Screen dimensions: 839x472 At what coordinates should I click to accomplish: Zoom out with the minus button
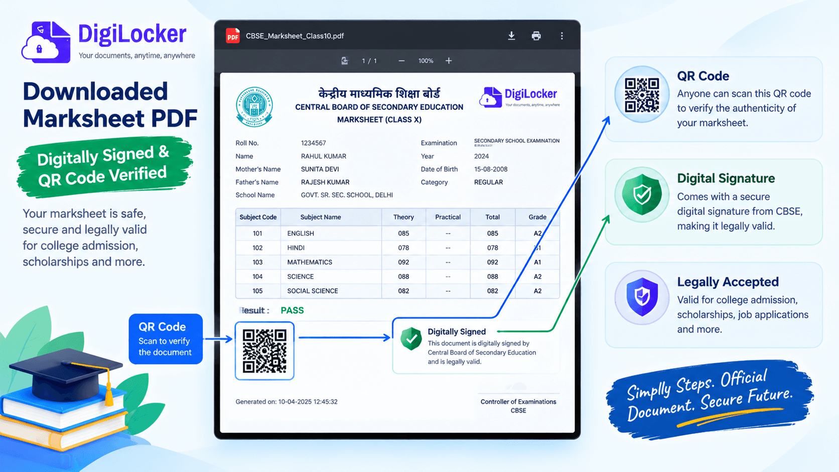[x=401, y=61]
